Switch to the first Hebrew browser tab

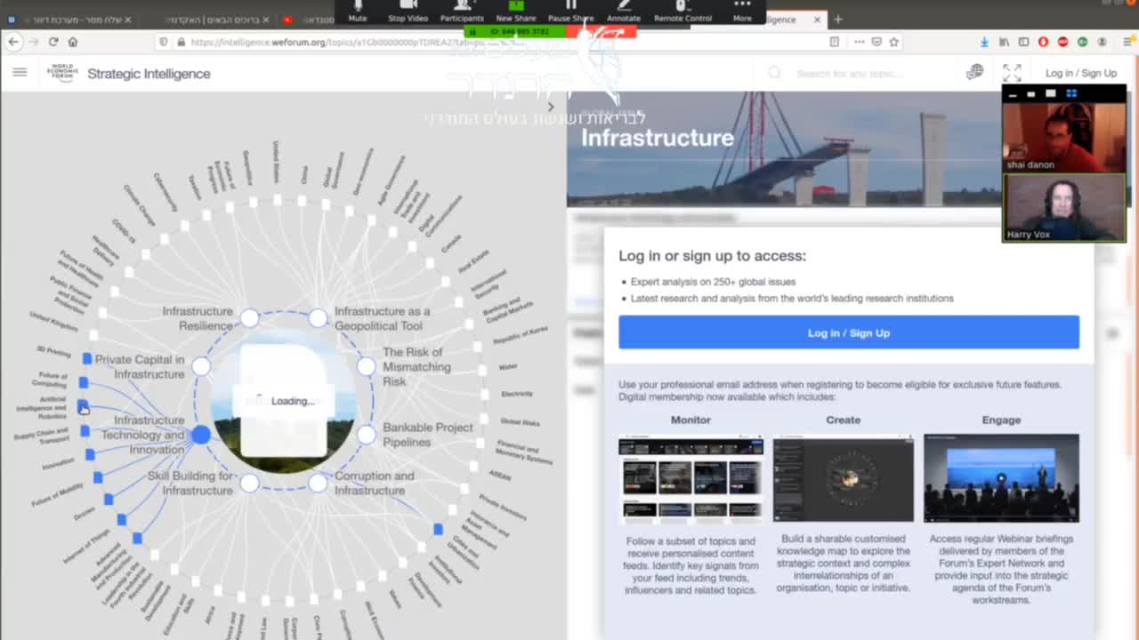click(x=69, y=20)
